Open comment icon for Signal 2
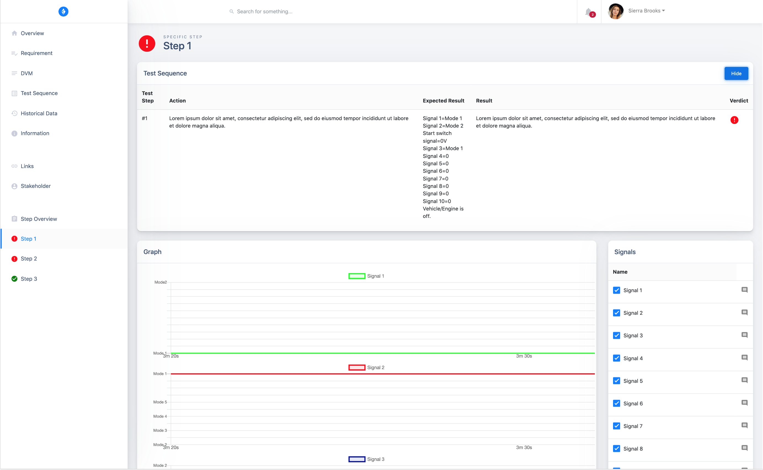 click(744, 313)
